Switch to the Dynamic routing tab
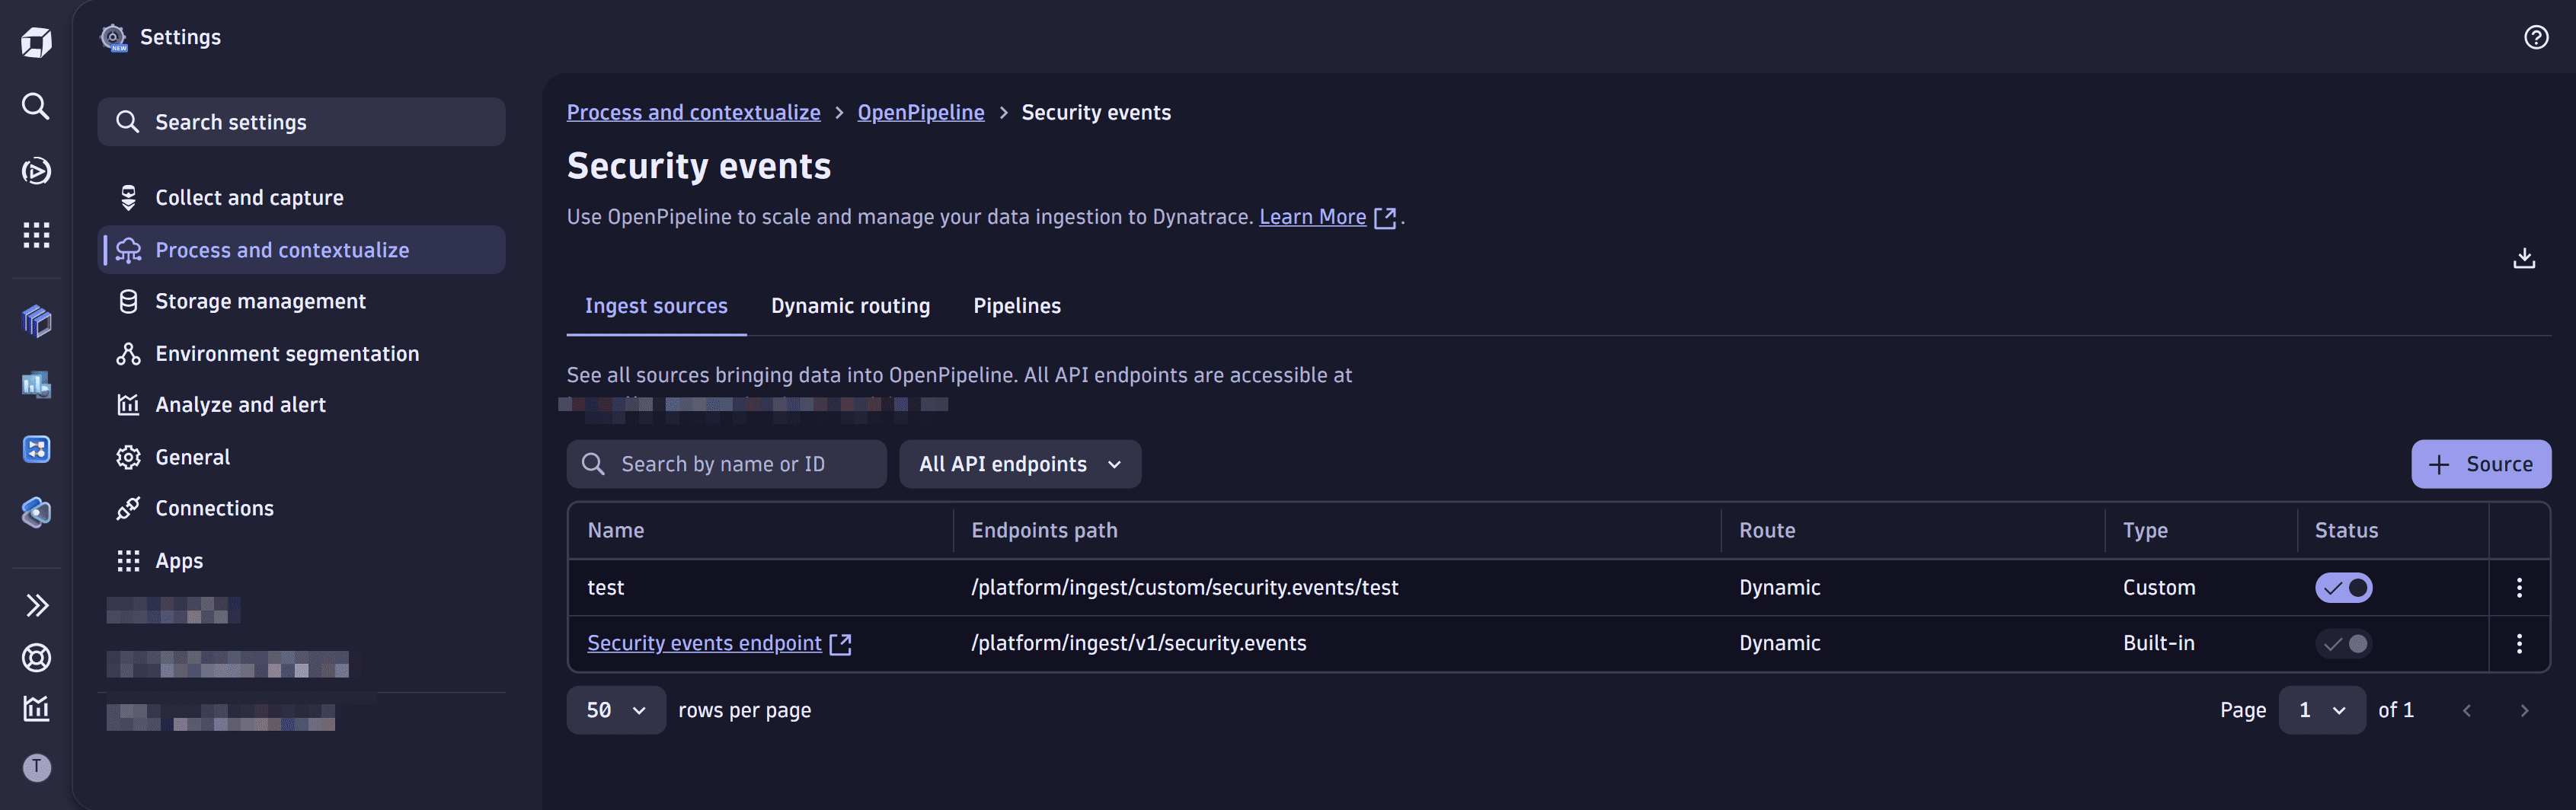 (x=850, y=306)
